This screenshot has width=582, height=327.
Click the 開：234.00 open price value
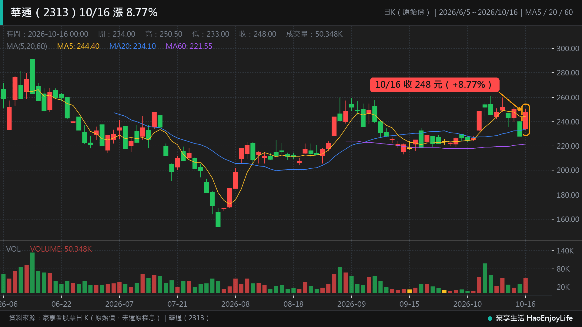pyautogui.click(x=117, y=34)
